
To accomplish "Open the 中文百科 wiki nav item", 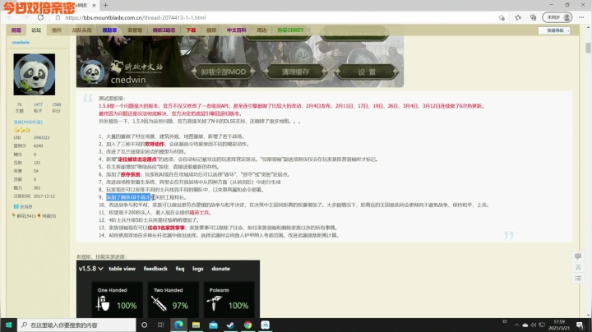I will click(x=236, y=30).
